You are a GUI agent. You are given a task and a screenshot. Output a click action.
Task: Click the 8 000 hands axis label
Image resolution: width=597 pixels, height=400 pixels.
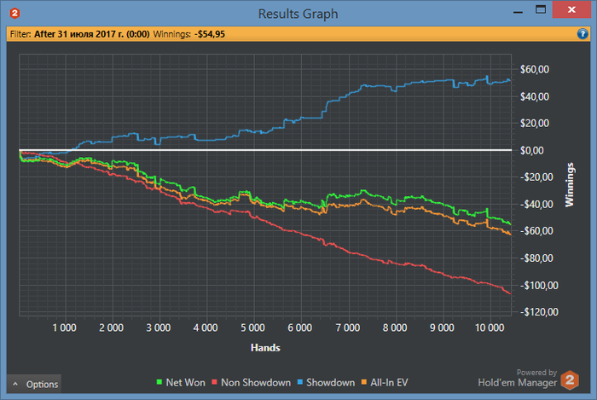tap(395, 328)
